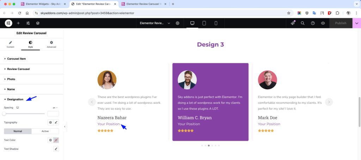Image resolution: width=361 pixels, height=160 pixels.
Task: Preview changes with the eye icon
Action: coord(323,23)
